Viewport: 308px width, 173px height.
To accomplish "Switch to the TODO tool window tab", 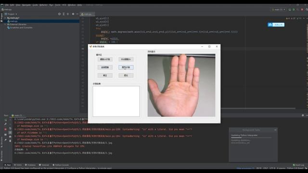I will (18, 165).
